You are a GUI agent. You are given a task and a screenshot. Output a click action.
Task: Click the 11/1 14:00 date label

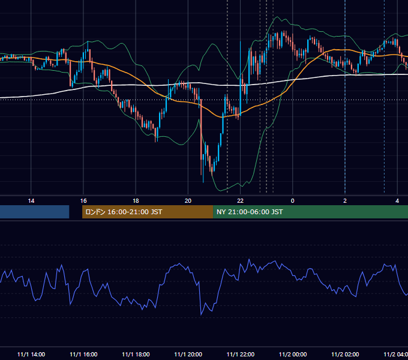(31, 354)
